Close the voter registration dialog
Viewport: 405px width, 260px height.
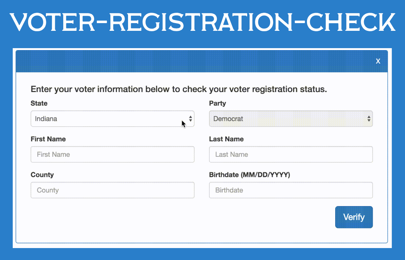[x=378, y=61]
